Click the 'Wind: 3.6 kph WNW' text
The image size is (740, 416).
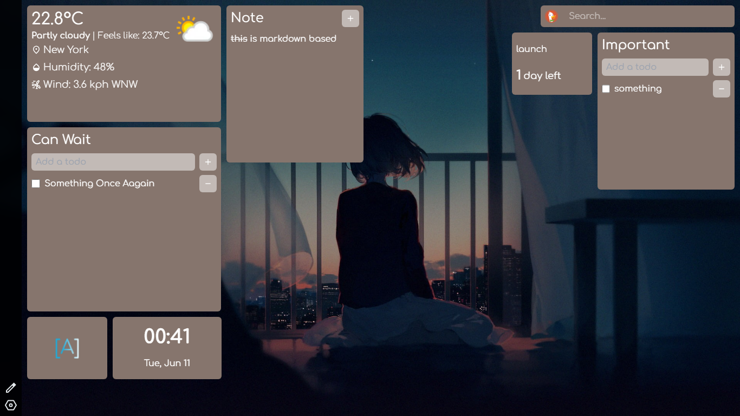point(90,84)
